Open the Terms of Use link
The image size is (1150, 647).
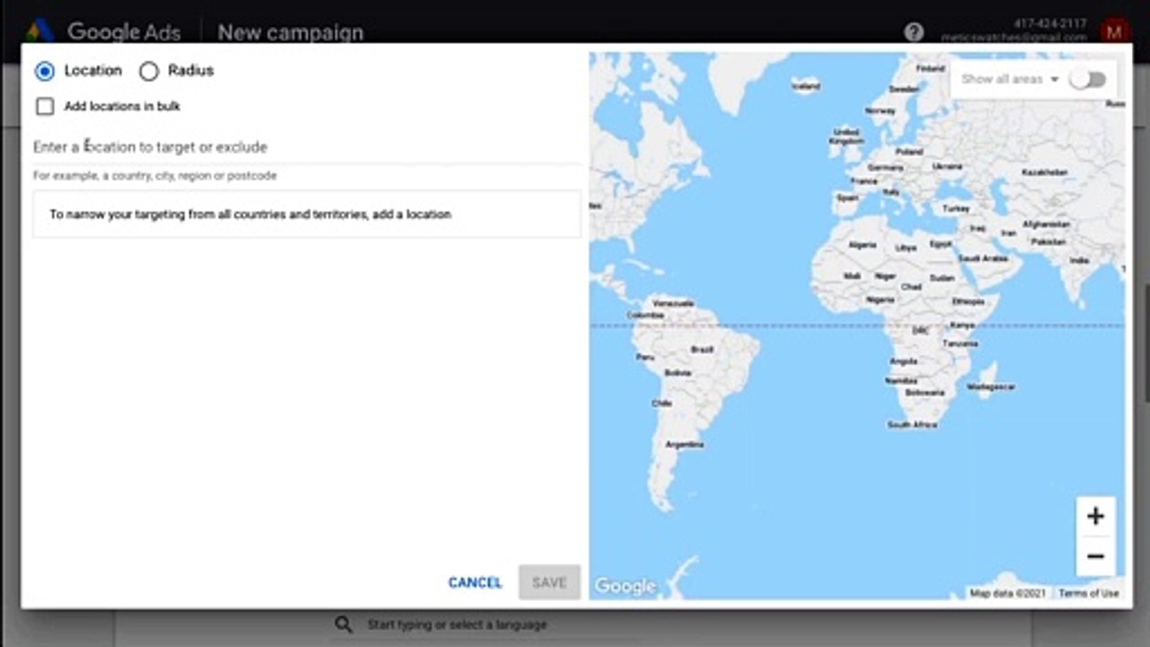[1089, 593]
